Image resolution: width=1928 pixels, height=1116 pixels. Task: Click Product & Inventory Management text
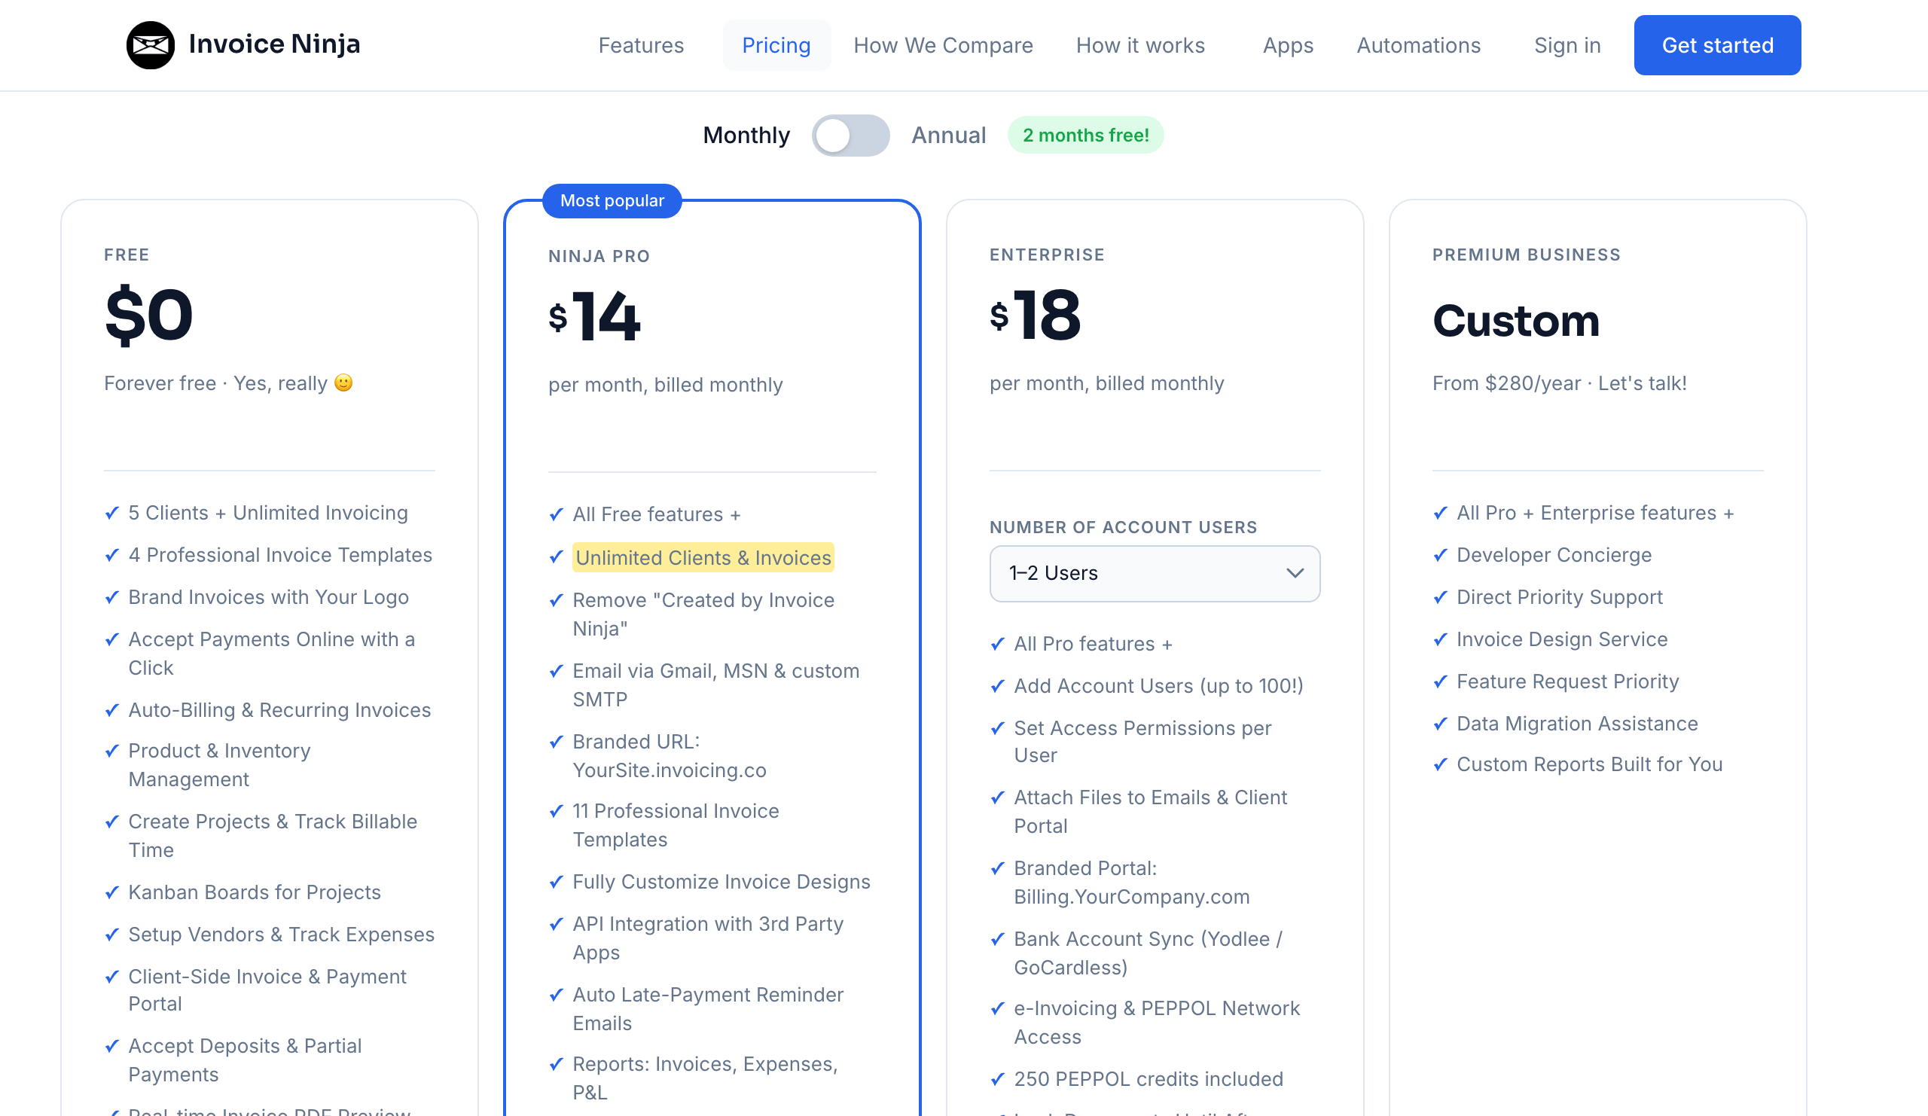[x=220, y=765]
